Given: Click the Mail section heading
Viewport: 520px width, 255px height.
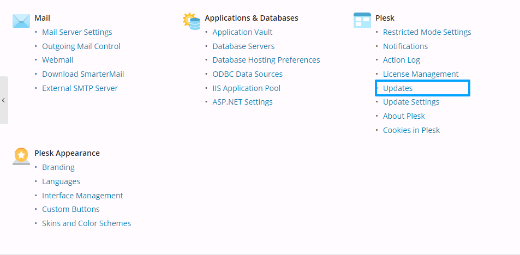Looking at the screenshot, I should coord(43,18).
